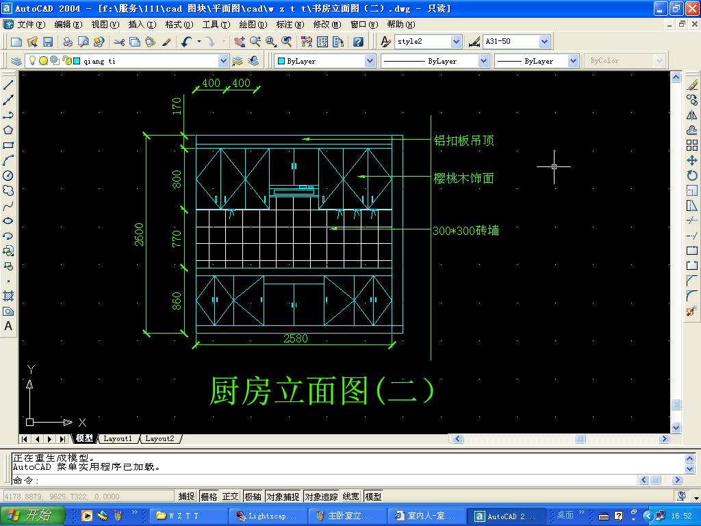Open the 编辑(E) menu

pyautogui.click(x=68, y=25)
